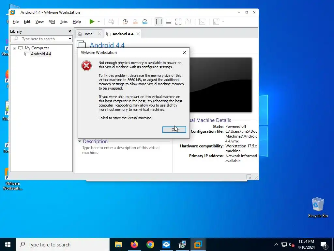The width and height of the screenshot is (334, 251).
Task: Open File Explorer from taskbar
Action: point(118,244)
